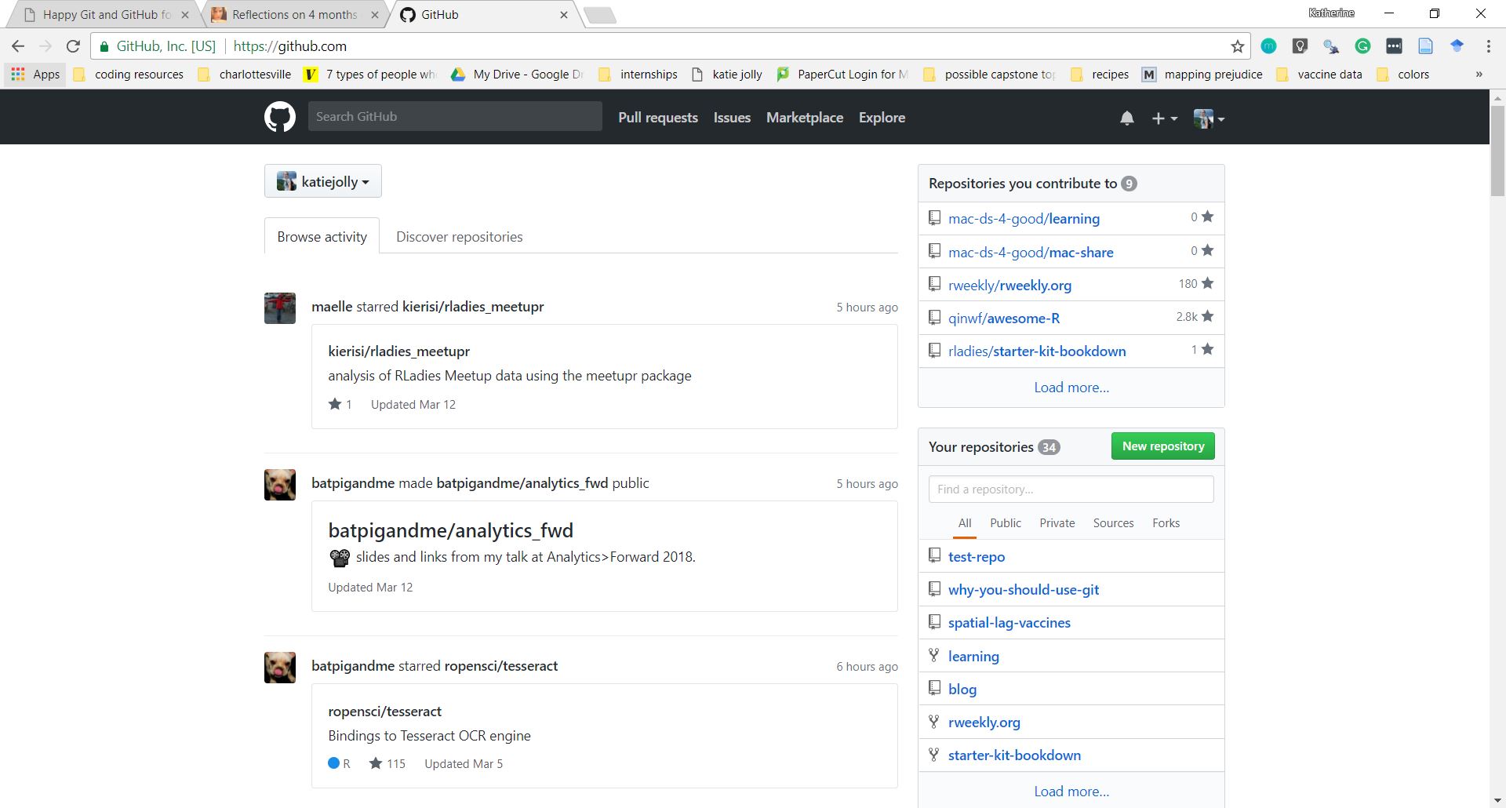Filter your repositories by All
The width and height of the screenshot is (1506, 808).
pos(965,522)
